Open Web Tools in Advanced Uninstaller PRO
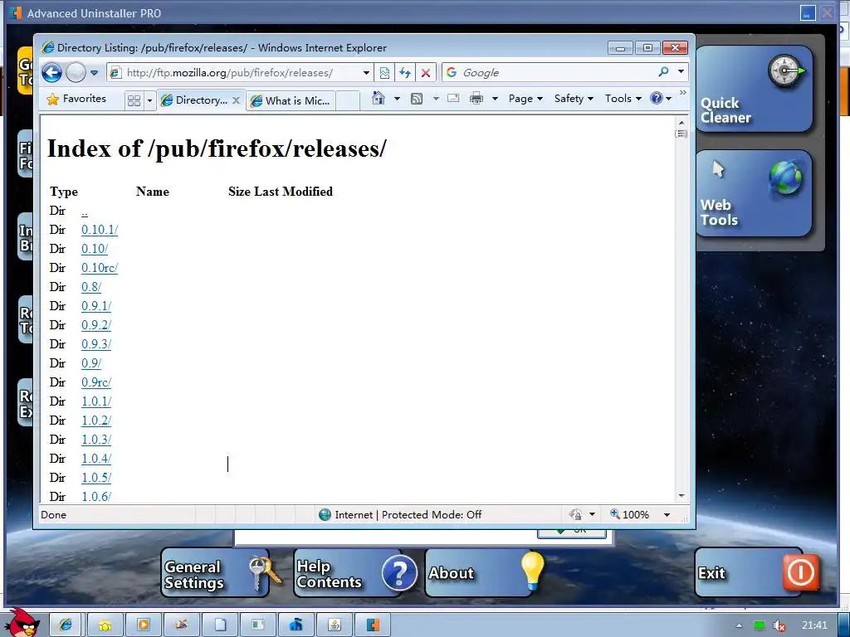Screen dimensions: 850x637 (x=754, y=194)
